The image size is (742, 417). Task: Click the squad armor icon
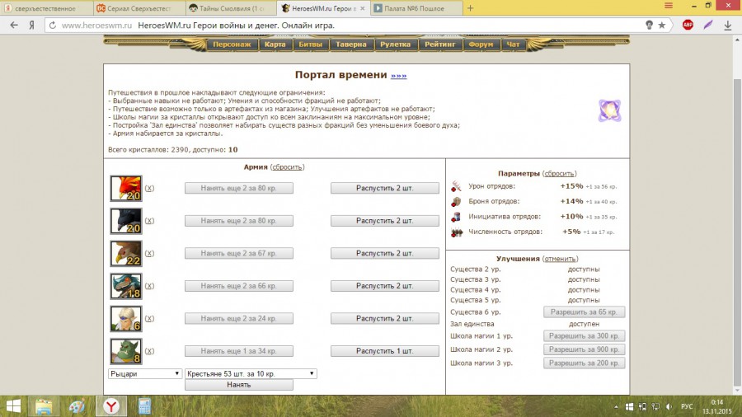pyautogui.click(x=456, y=201)
